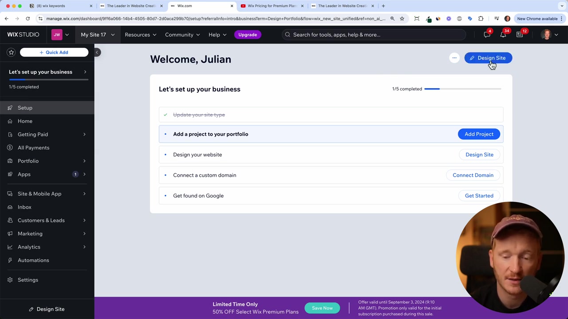Viewport: 568px width, 319px height.
Task: Bookmark page with the star icon
Action: 402,19
